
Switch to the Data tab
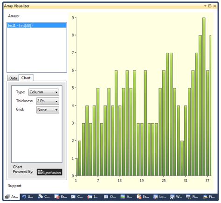click(x=13, y=78)
